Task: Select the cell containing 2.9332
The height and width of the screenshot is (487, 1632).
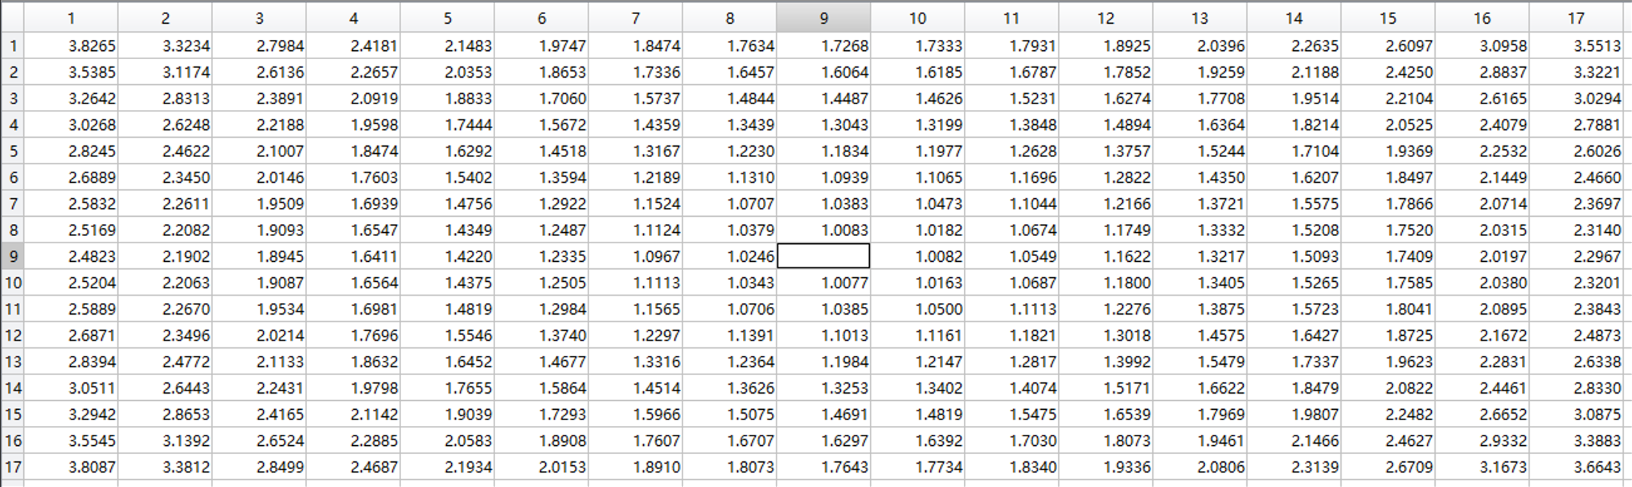Action: pos(1481,441)
